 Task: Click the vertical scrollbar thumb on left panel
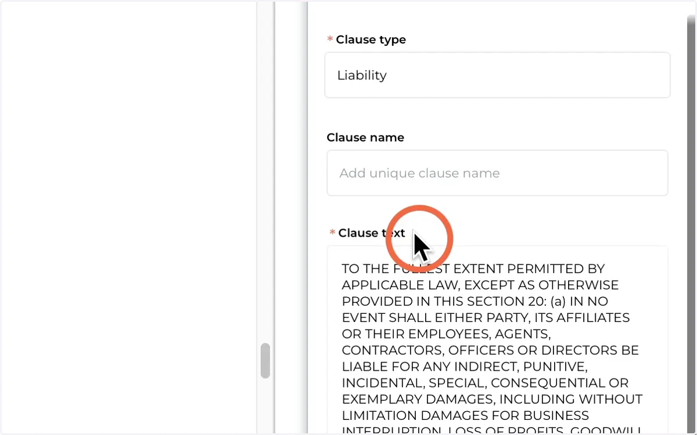coord(265,361)
